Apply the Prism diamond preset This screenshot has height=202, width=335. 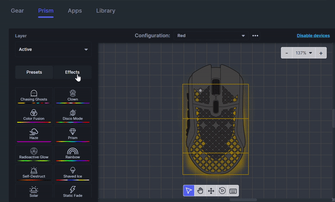73,134
